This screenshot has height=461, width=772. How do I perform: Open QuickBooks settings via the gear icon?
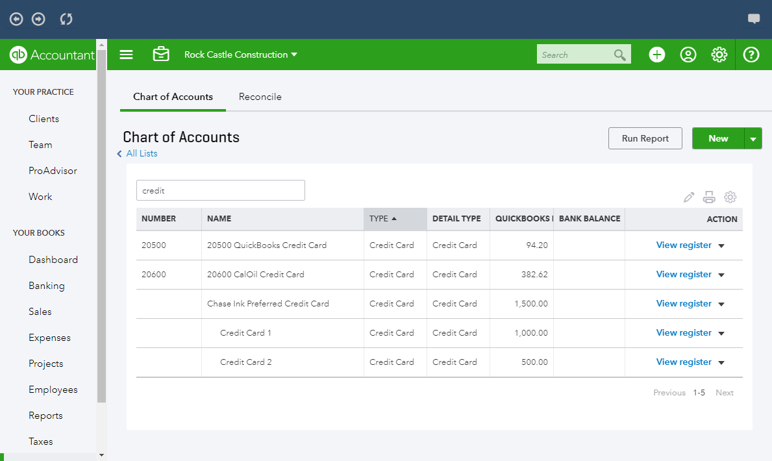coord(719,55)
